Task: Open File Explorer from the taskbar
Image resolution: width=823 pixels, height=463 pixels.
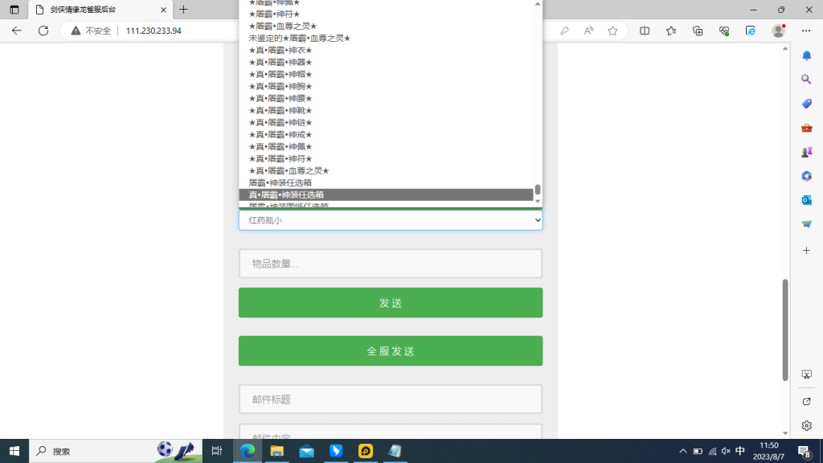Action: coord(276,451)
